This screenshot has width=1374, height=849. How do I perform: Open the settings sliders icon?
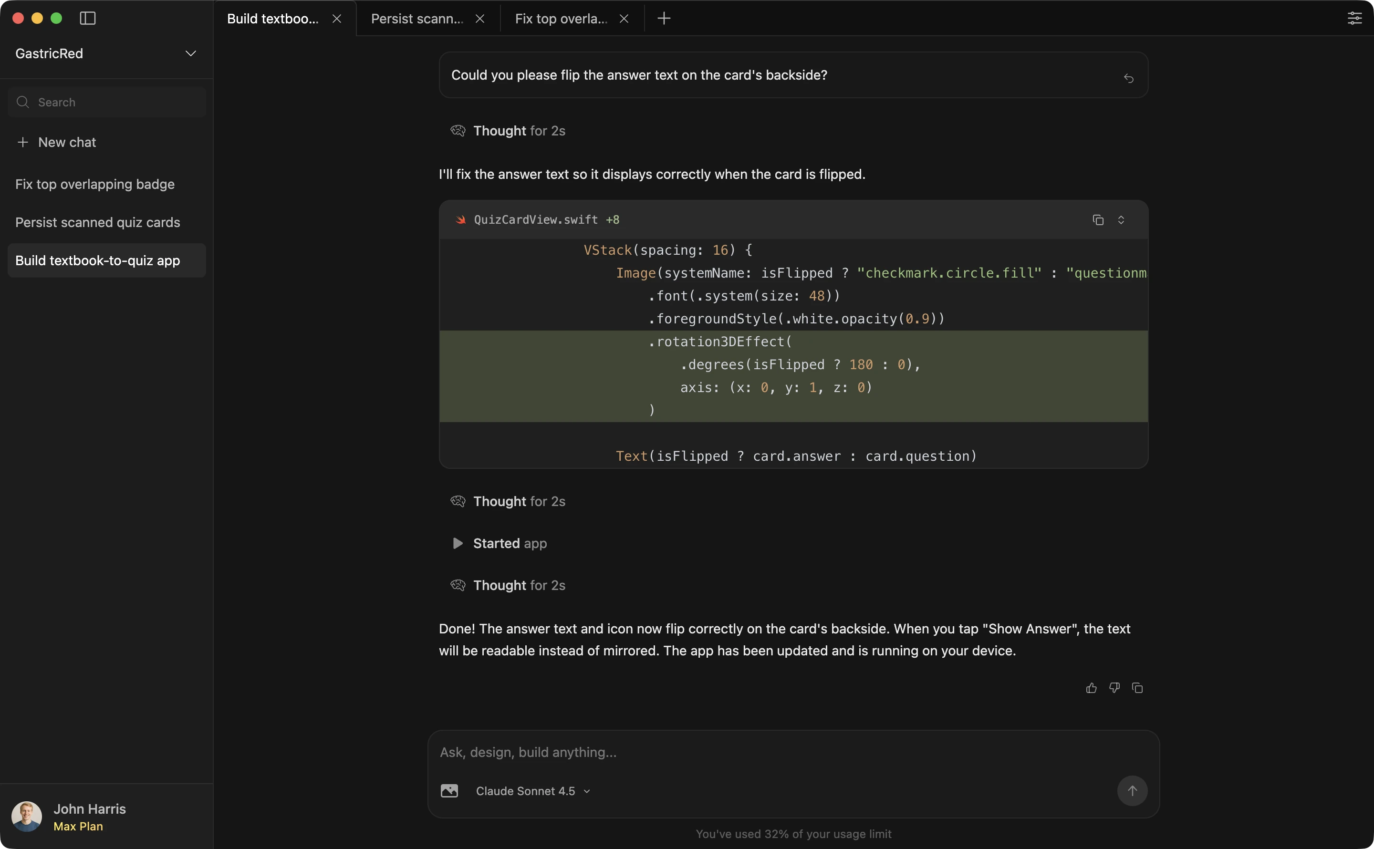pos(1354,18)
